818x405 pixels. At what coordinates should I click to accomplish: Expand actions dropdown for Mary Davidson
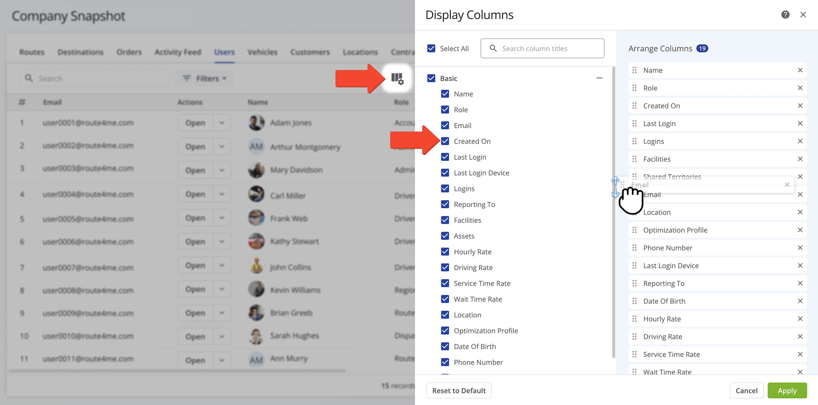pos(222,170)
